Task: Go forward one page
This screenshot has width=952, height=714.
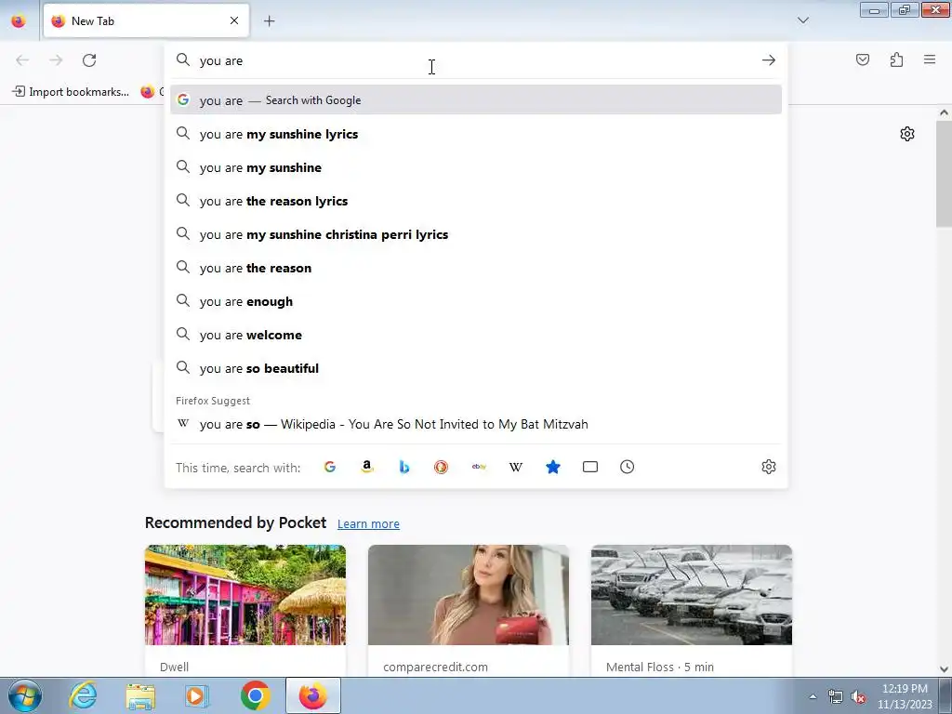Action: click(x=56, y=60)
